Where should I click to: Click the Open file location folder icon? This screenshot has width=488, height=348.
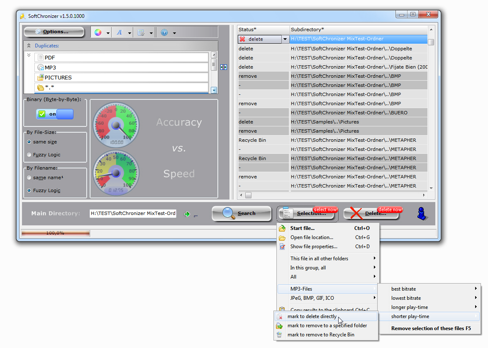[x=282, y=238]
